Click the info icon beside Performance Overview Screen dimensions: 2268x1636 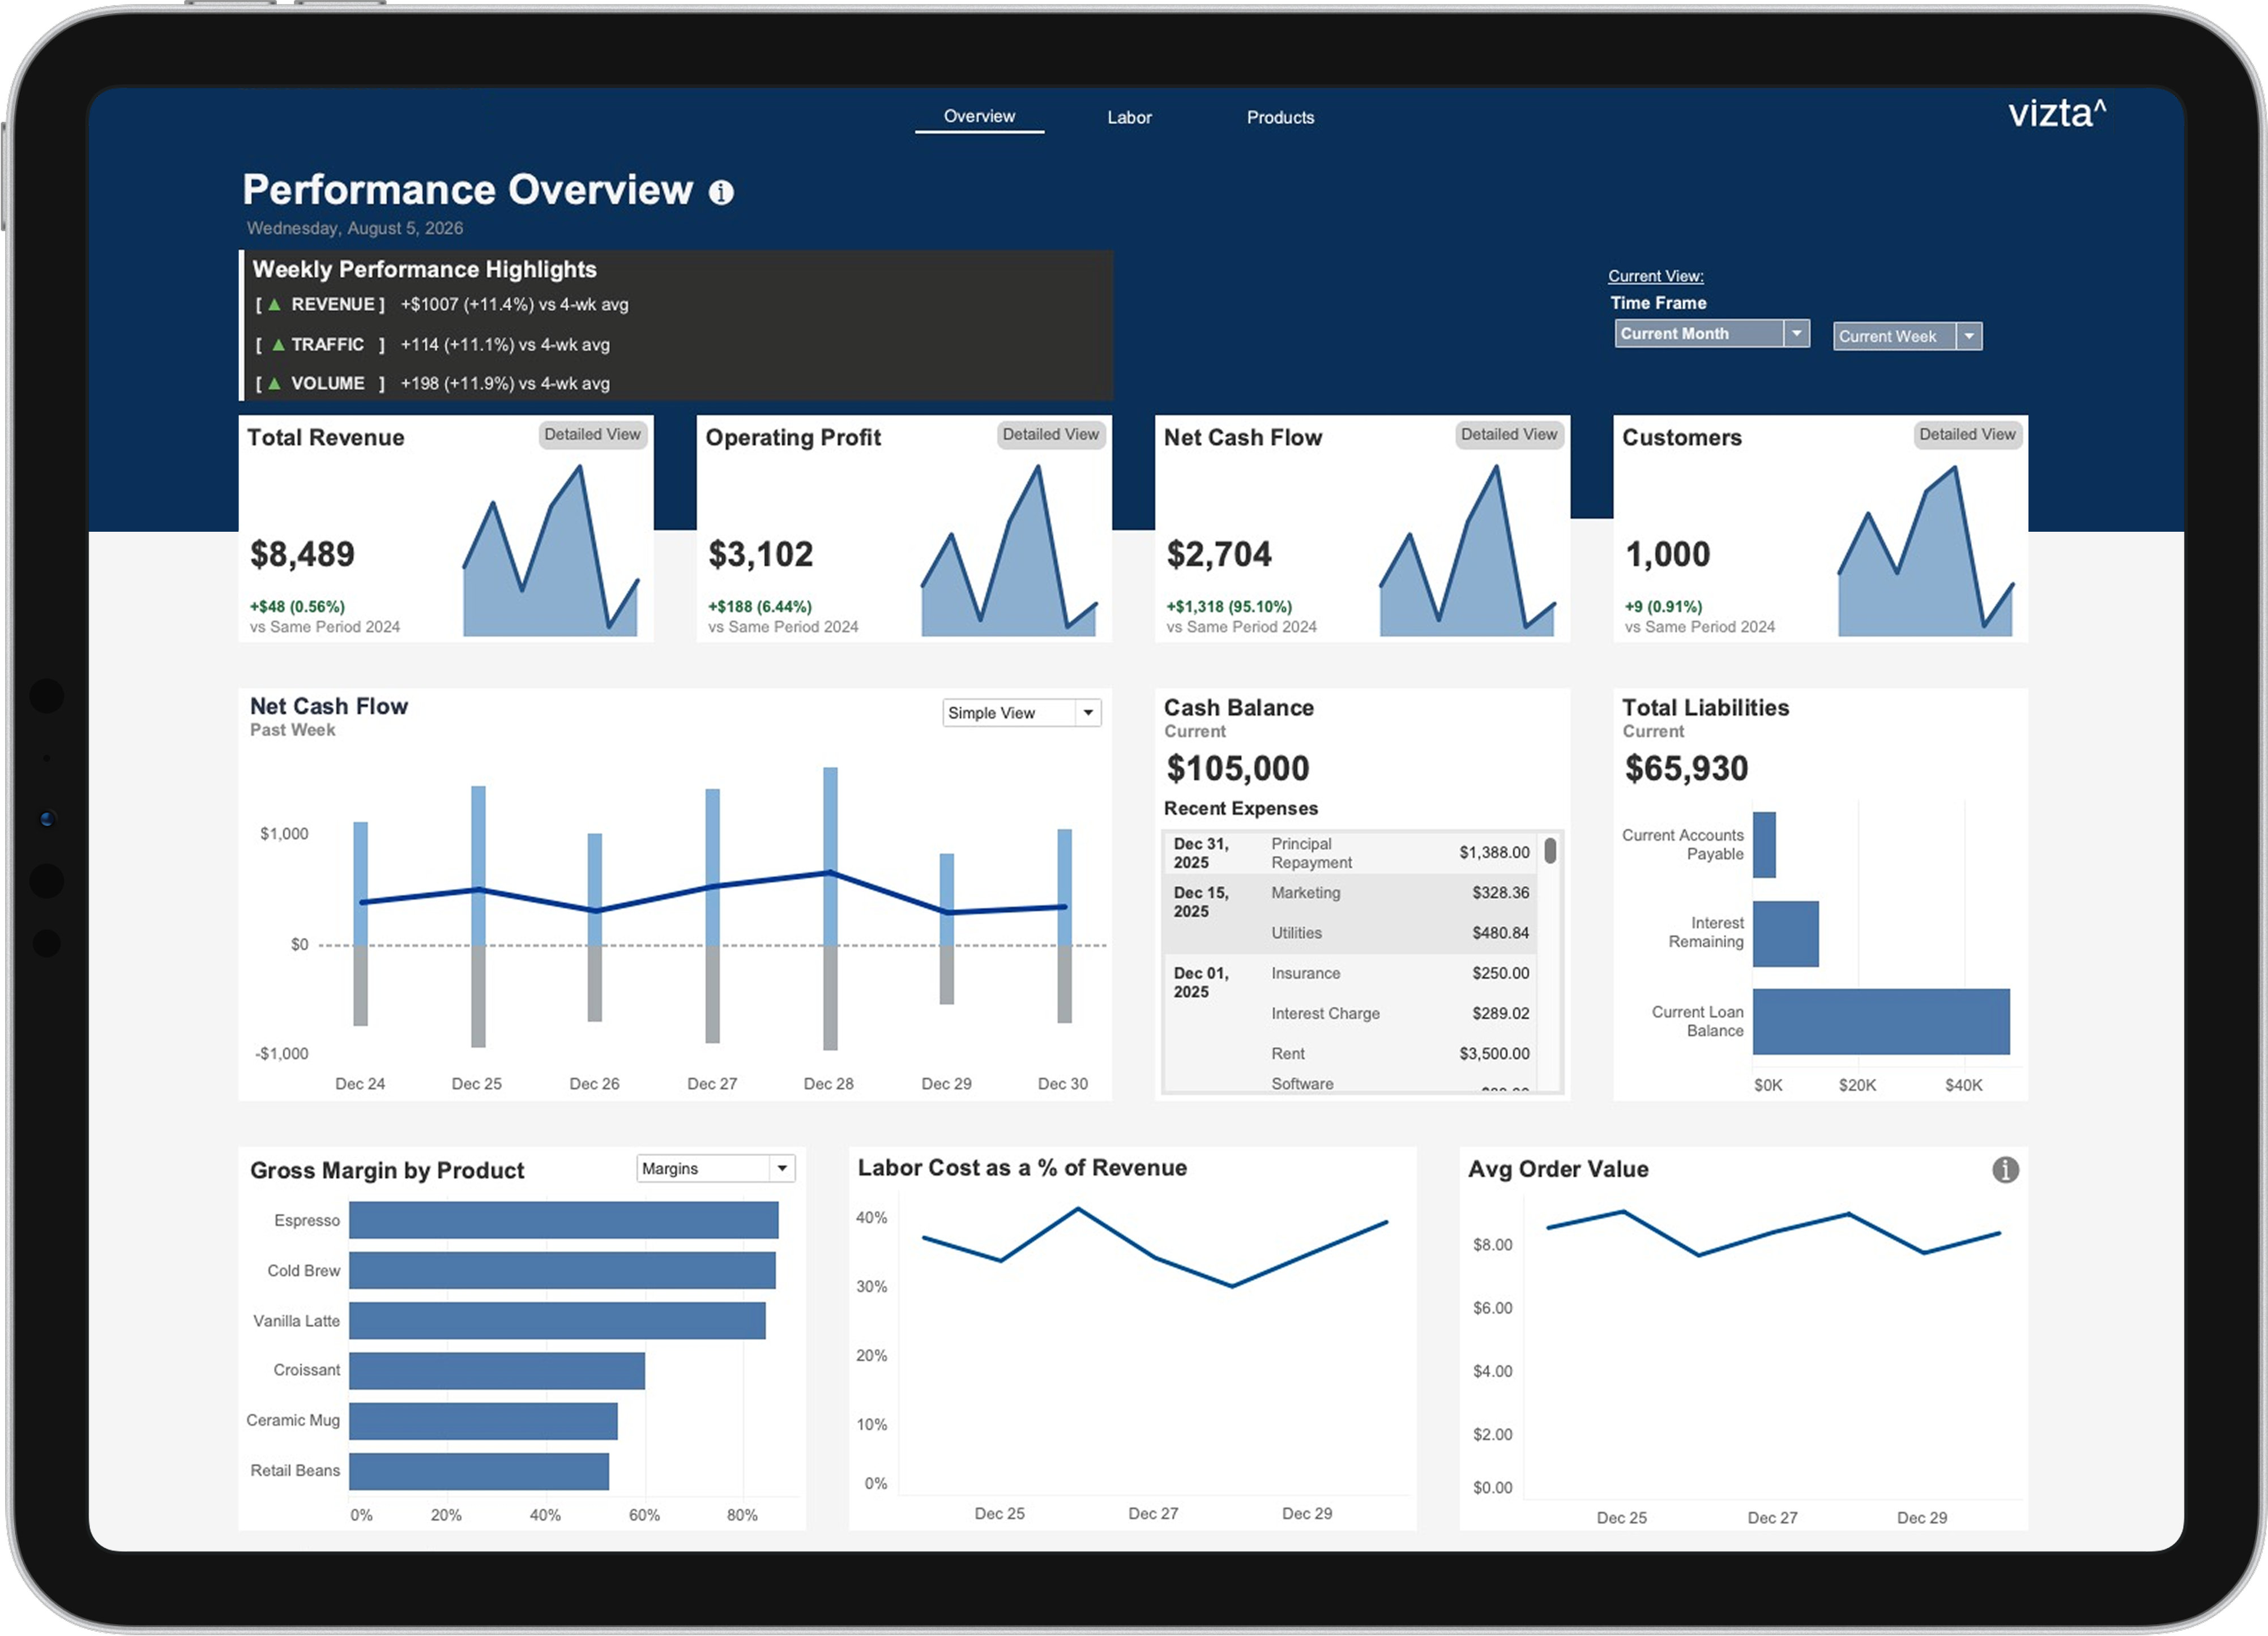point(721,192)
